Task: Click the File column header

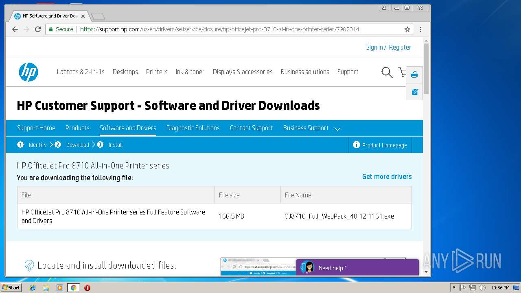Action: click(116, 195)
